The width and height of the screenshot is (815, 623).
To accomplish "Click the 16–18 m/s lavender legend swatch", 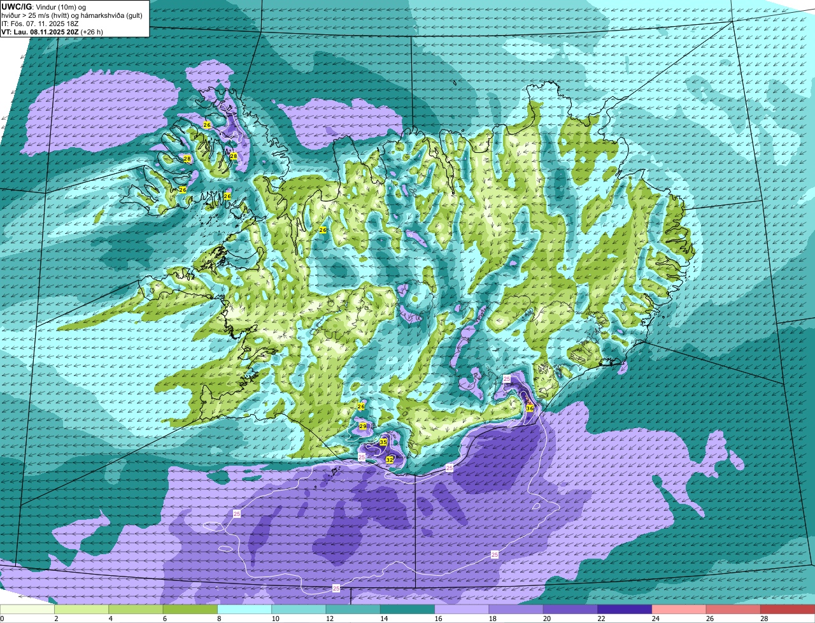I will click(x=462, y=609).
